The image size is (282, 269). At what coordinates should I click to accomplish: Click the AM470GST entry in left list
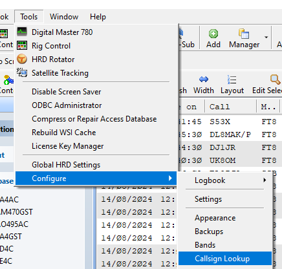pos(16,212)
